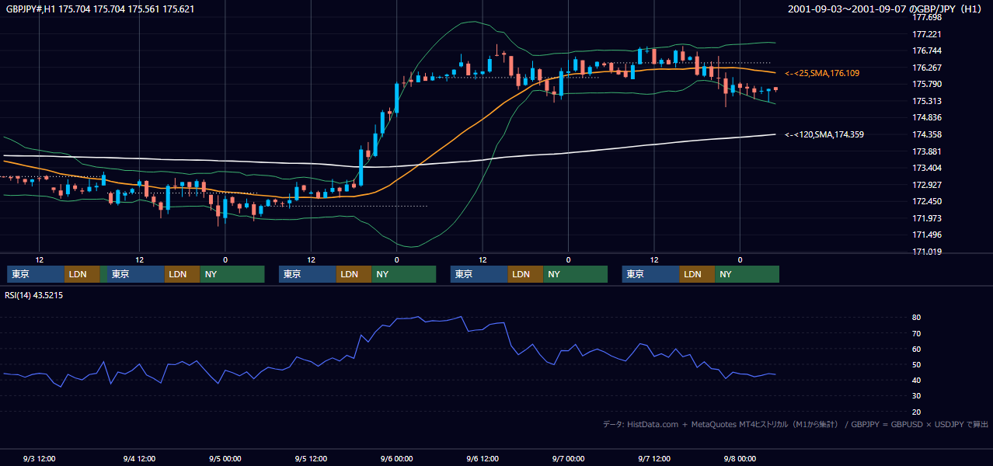
Task: Click price axis value 174.358
Action: coord(927,134)
